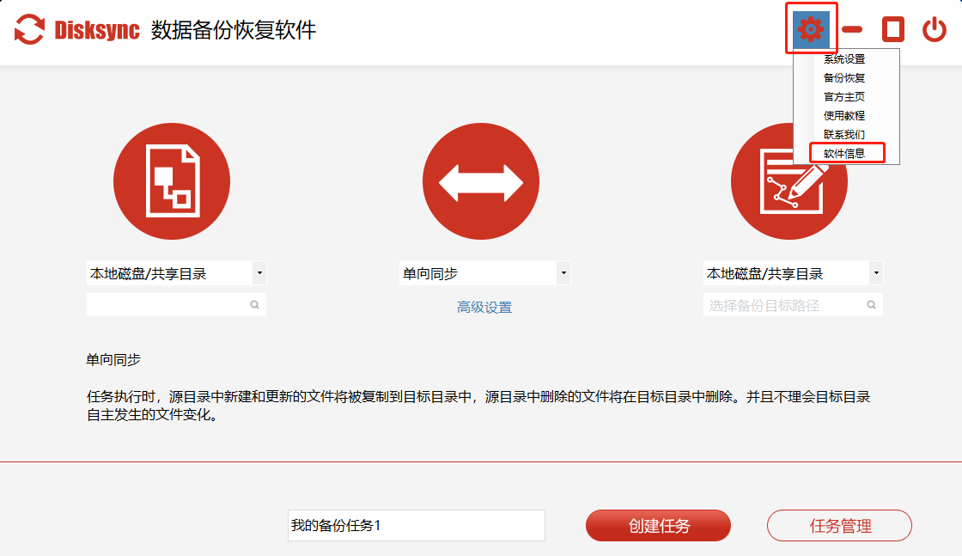The height and width of the screenshot is (556, 962).
Task: Click the search icon in source path field
Action: pos(255,304)
